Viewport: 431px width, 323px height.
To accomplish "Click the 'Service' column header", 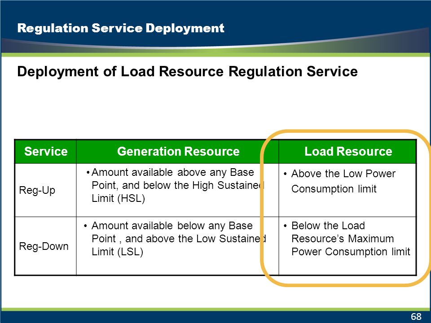I will click(46, 152).
